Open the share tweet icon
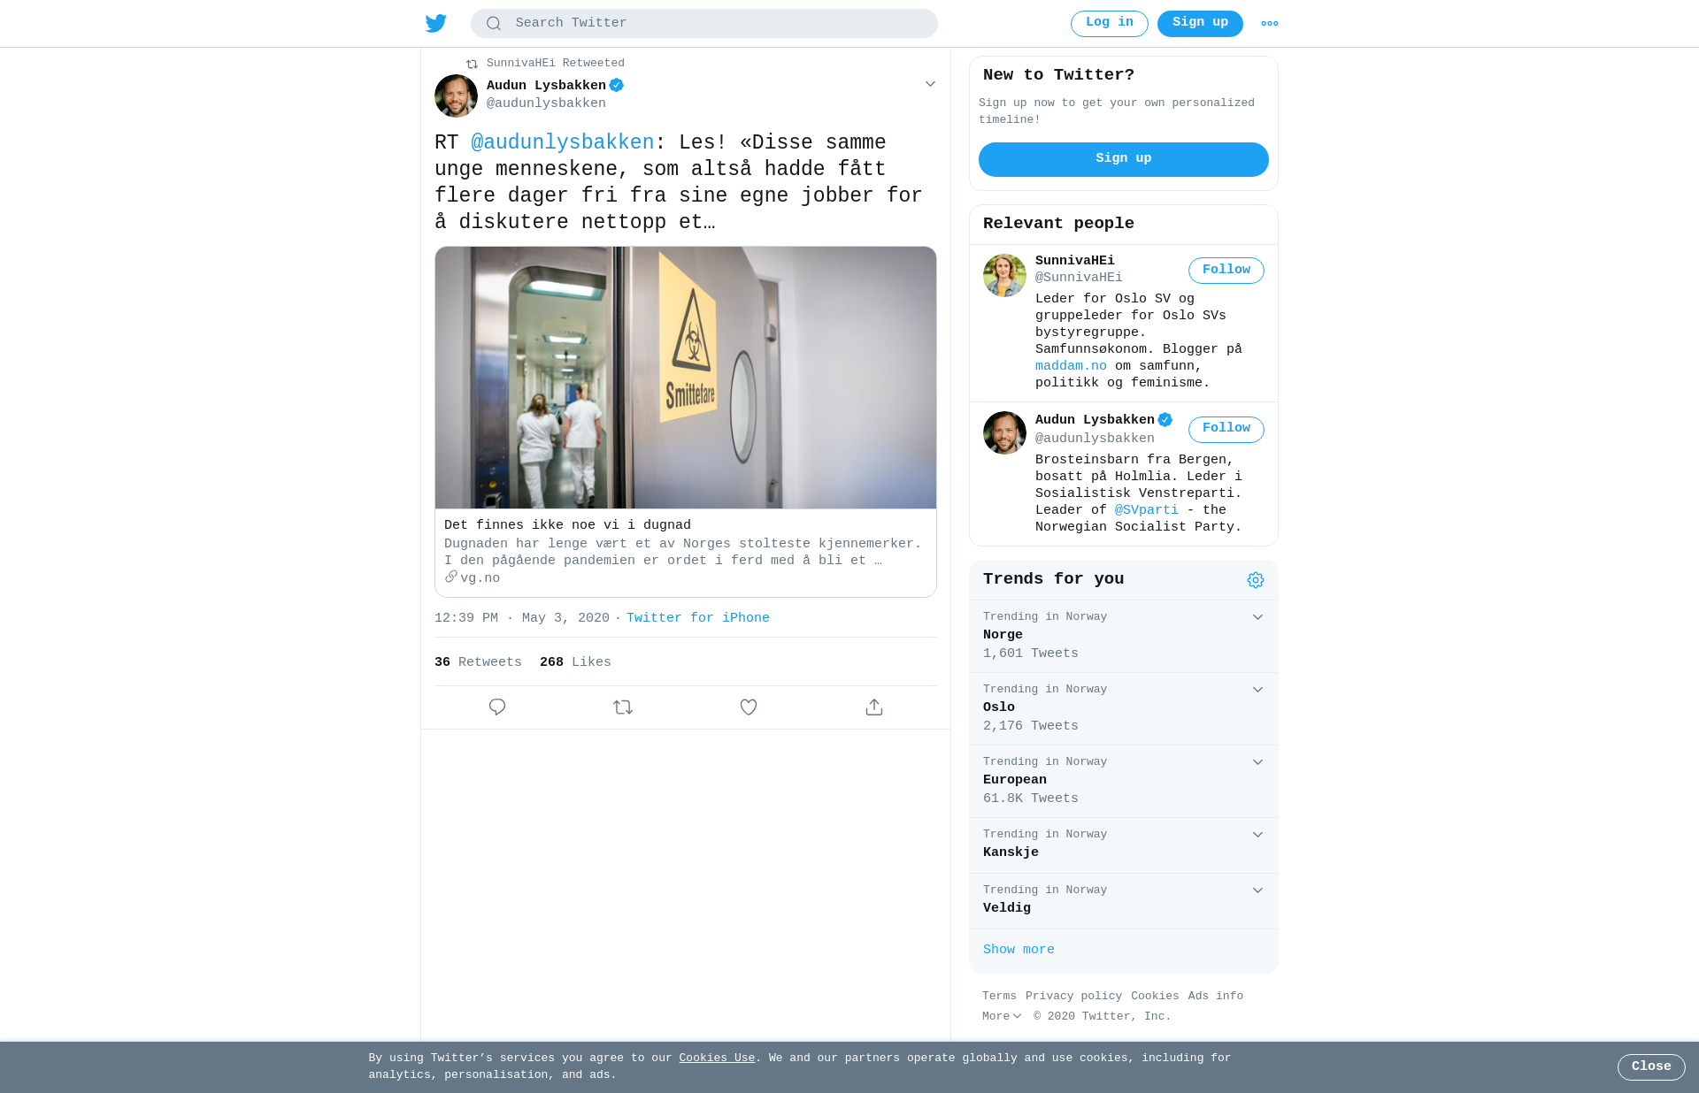 click(874, 707)
